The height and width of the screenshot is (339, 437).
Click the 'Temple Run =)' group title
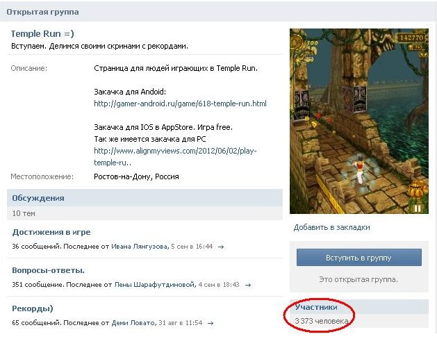(42, 34)
